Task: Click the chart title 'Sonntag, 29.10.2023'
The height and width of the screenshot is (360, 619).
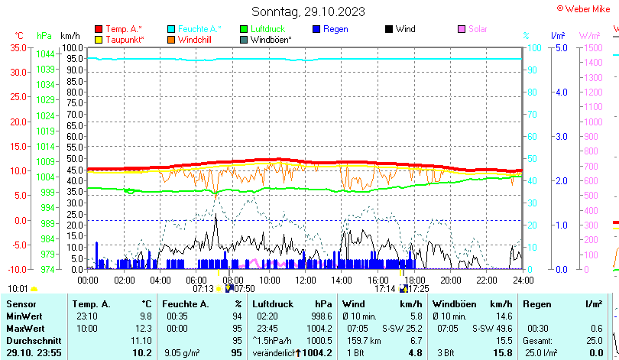Action: point(308,11)
